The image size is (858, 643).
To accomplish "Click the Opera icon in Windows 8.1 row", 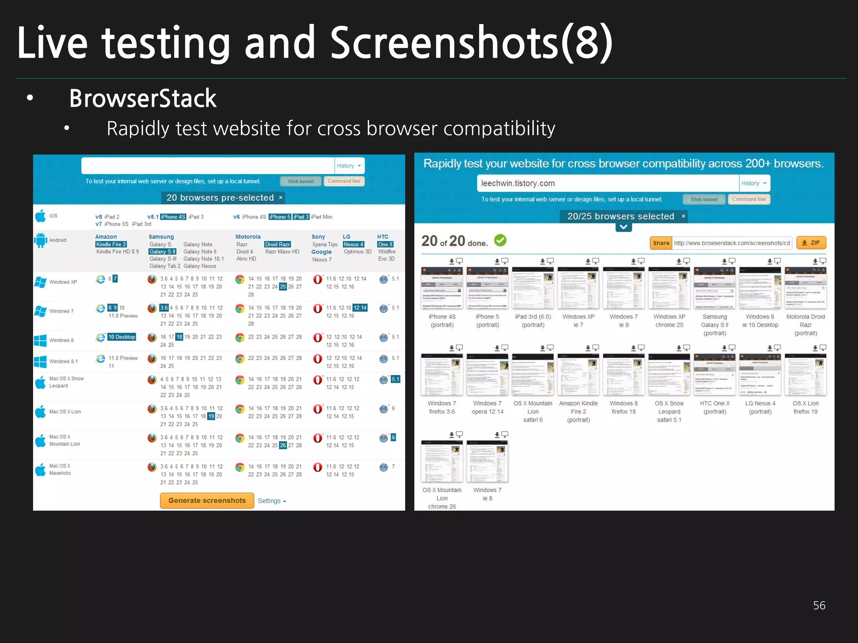I will pyautogui.click(x=318, y=359).
